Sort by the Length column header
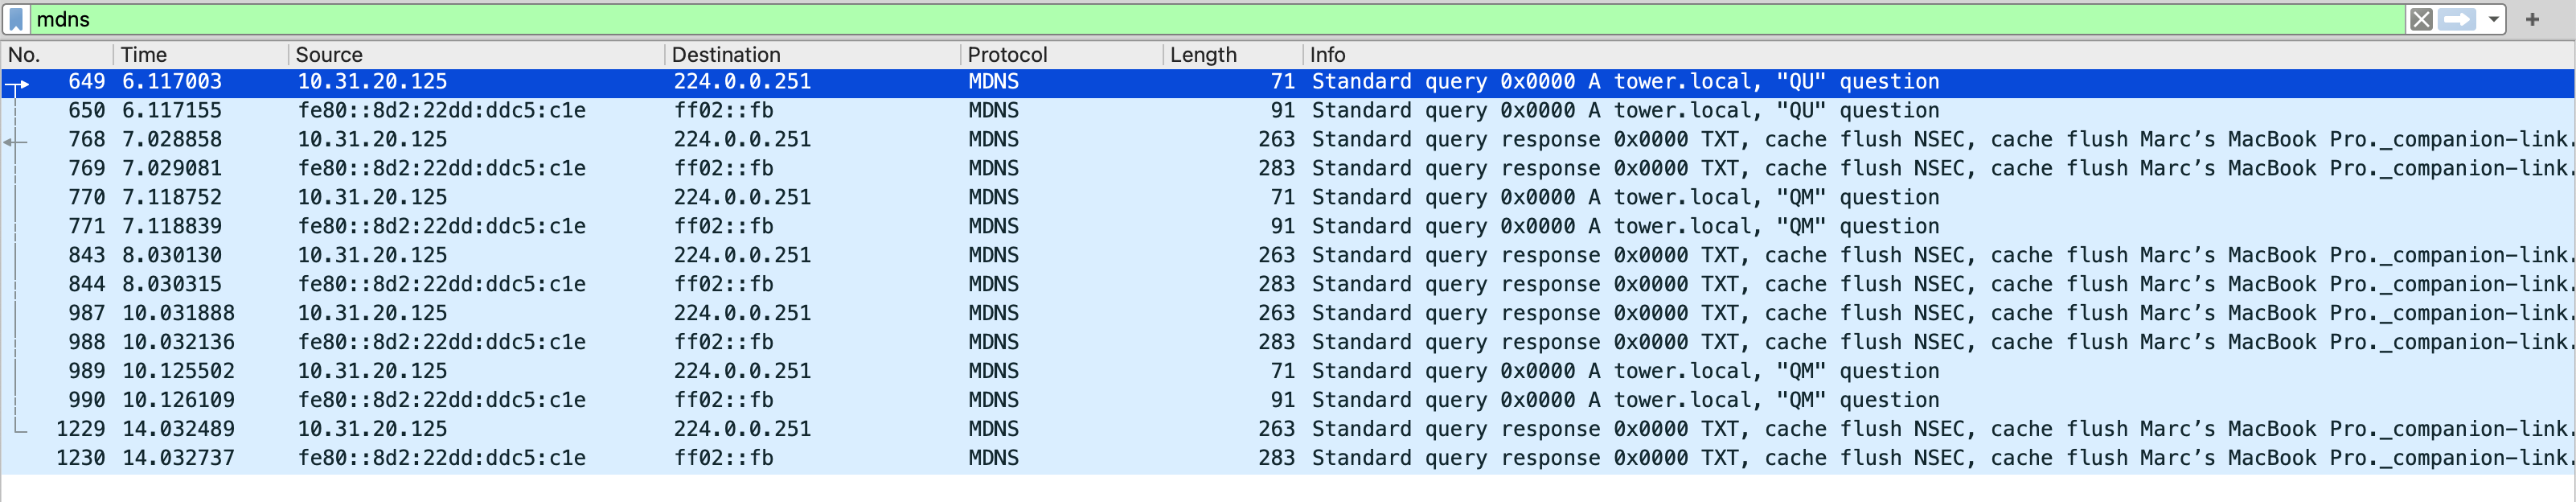This screenshot has height=502, width=2576. click(x=1233, y=55)
